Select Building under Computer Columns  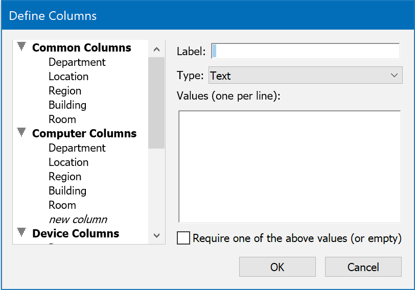[67, 191]
